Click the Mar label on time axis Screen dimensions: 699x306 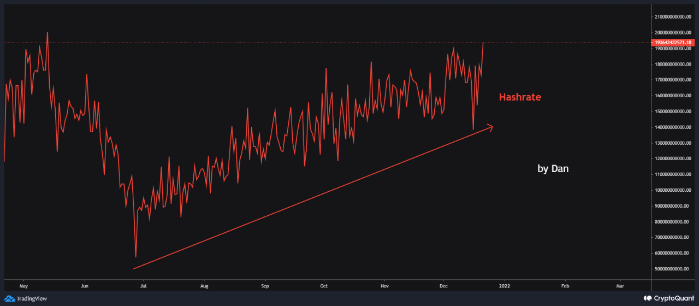(620, 285)
